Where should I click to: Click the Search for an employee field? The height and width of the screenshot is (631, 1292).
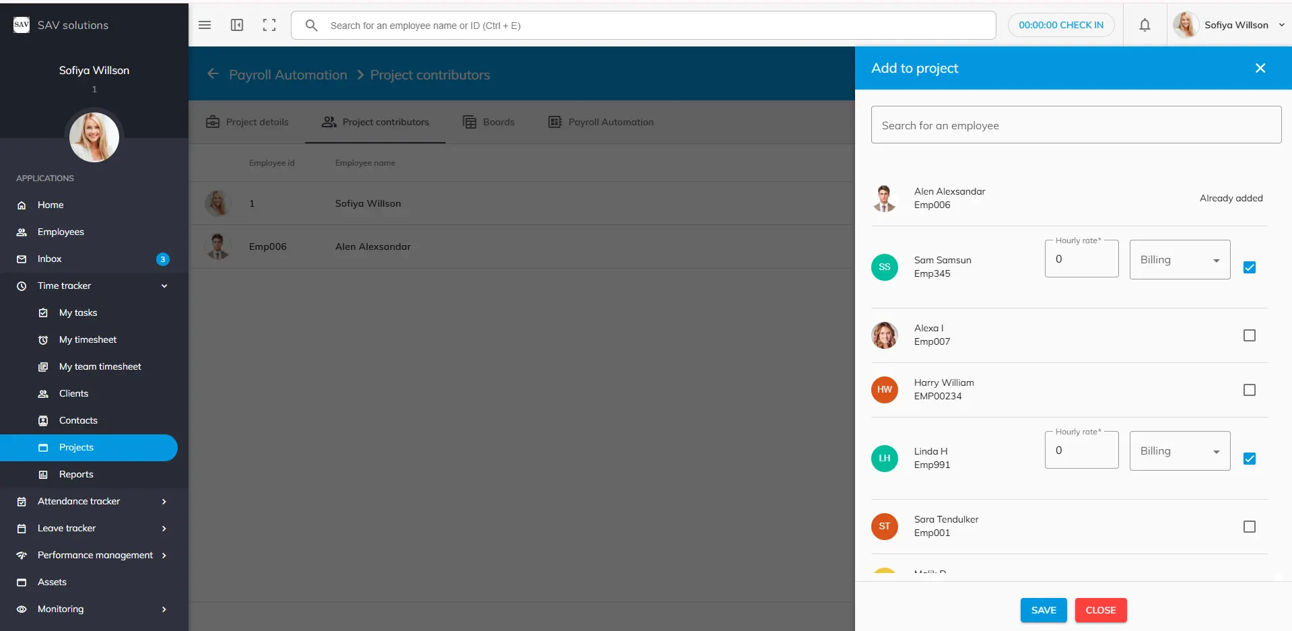(x=1075, y=125)
